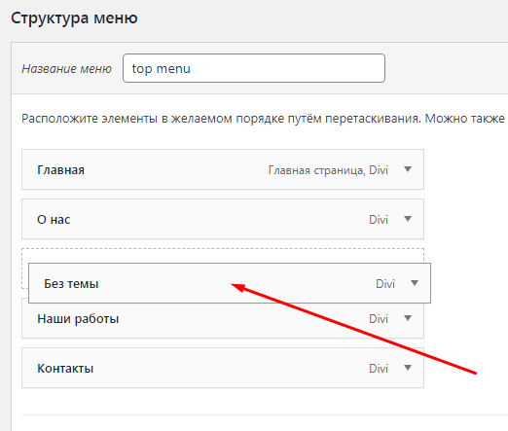Viewport: 508px width, 431px height.
Task: Click the Структура меню heading
Action: [x=74, y=18]
